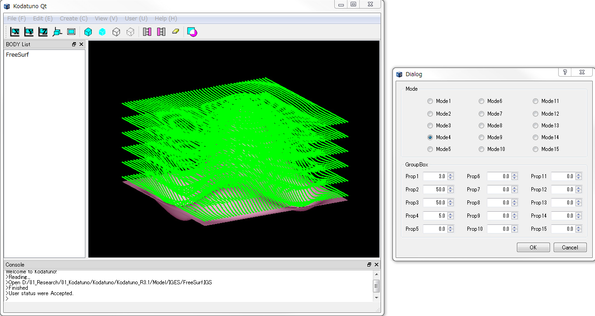
Task: Click the fit-to-window rectangle icon
Action: 71,32
